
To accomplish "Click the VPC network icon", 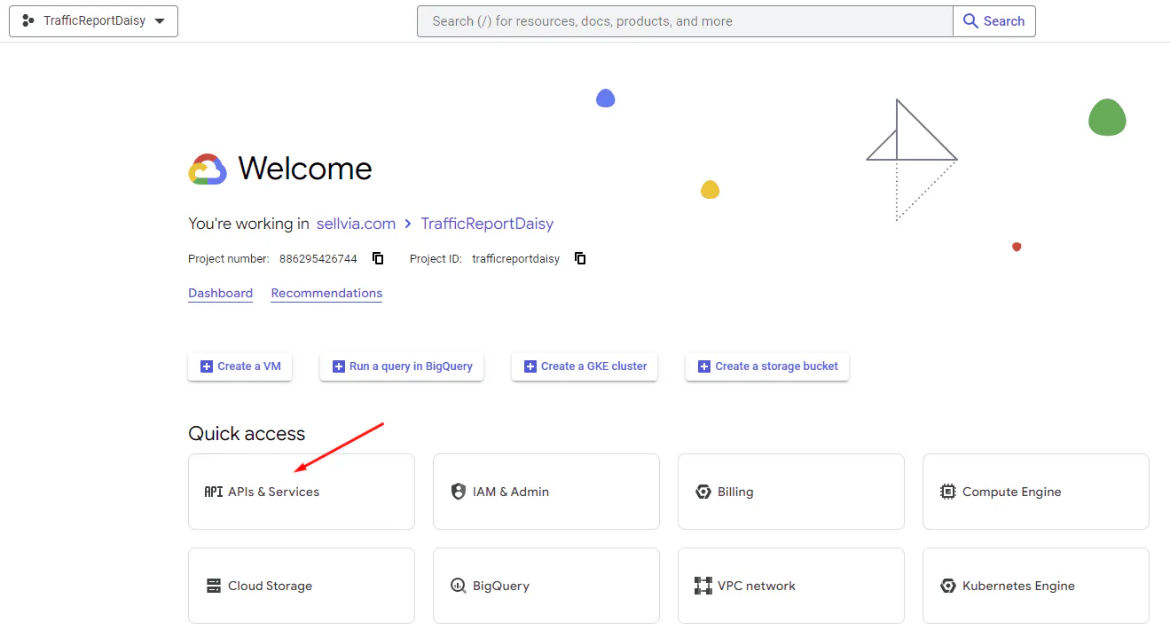I will [x=703, y=586].
